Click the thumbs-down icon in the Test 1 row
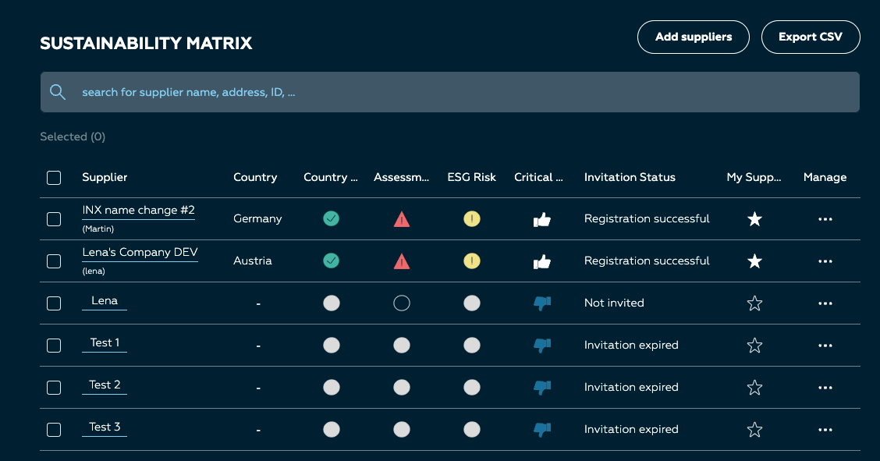The width and height of the screenshot is (880, 461). [541, 346]
